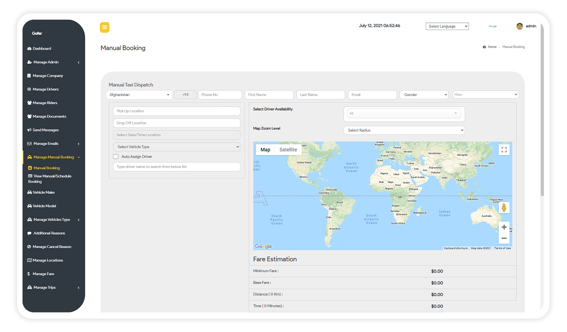Open the Select Radius dropdown

pyautogui.click(x=404, y=130)
